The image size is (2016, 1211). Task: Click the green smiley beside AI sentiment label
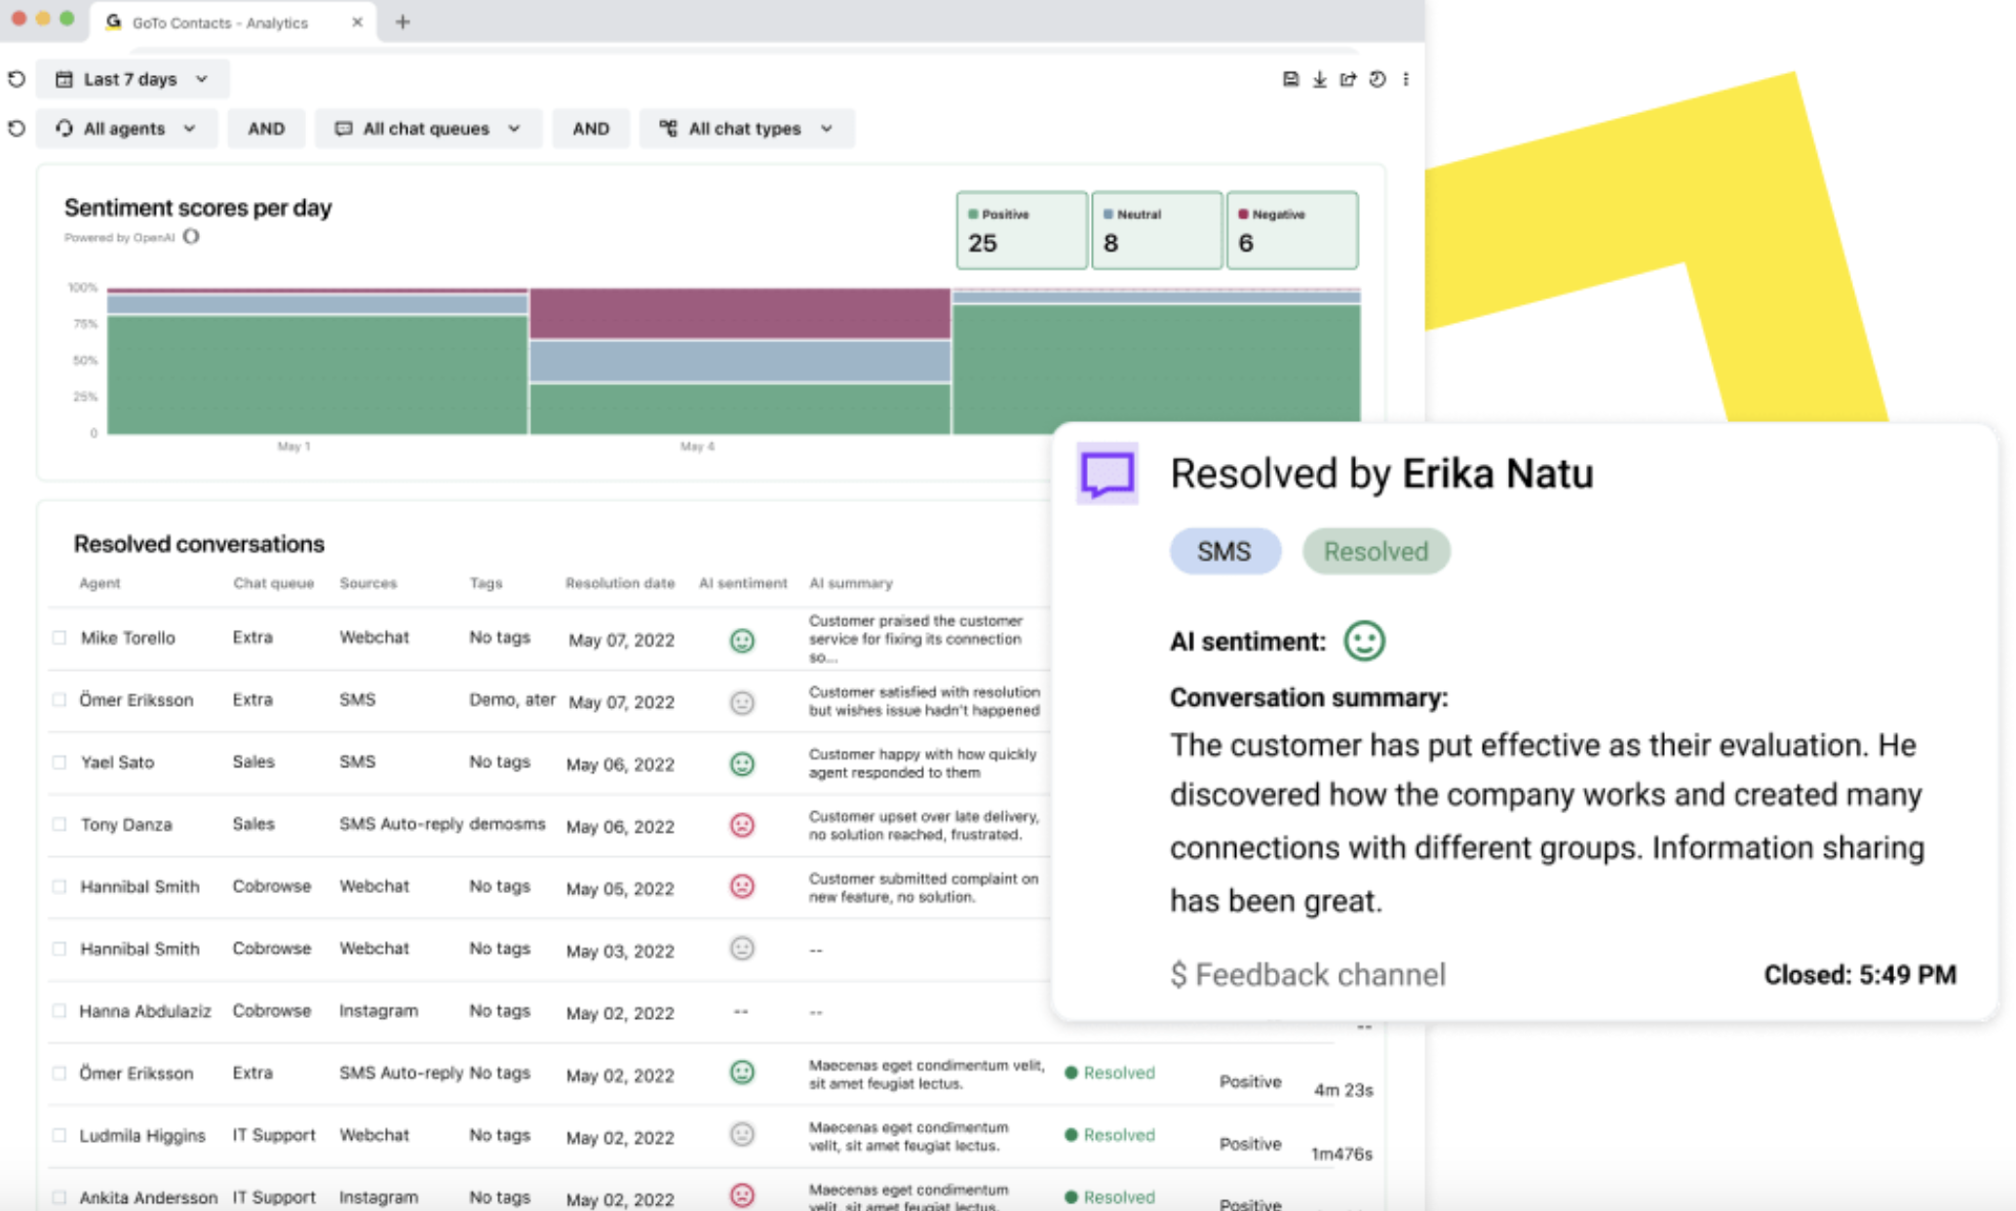click(1364, 641)
